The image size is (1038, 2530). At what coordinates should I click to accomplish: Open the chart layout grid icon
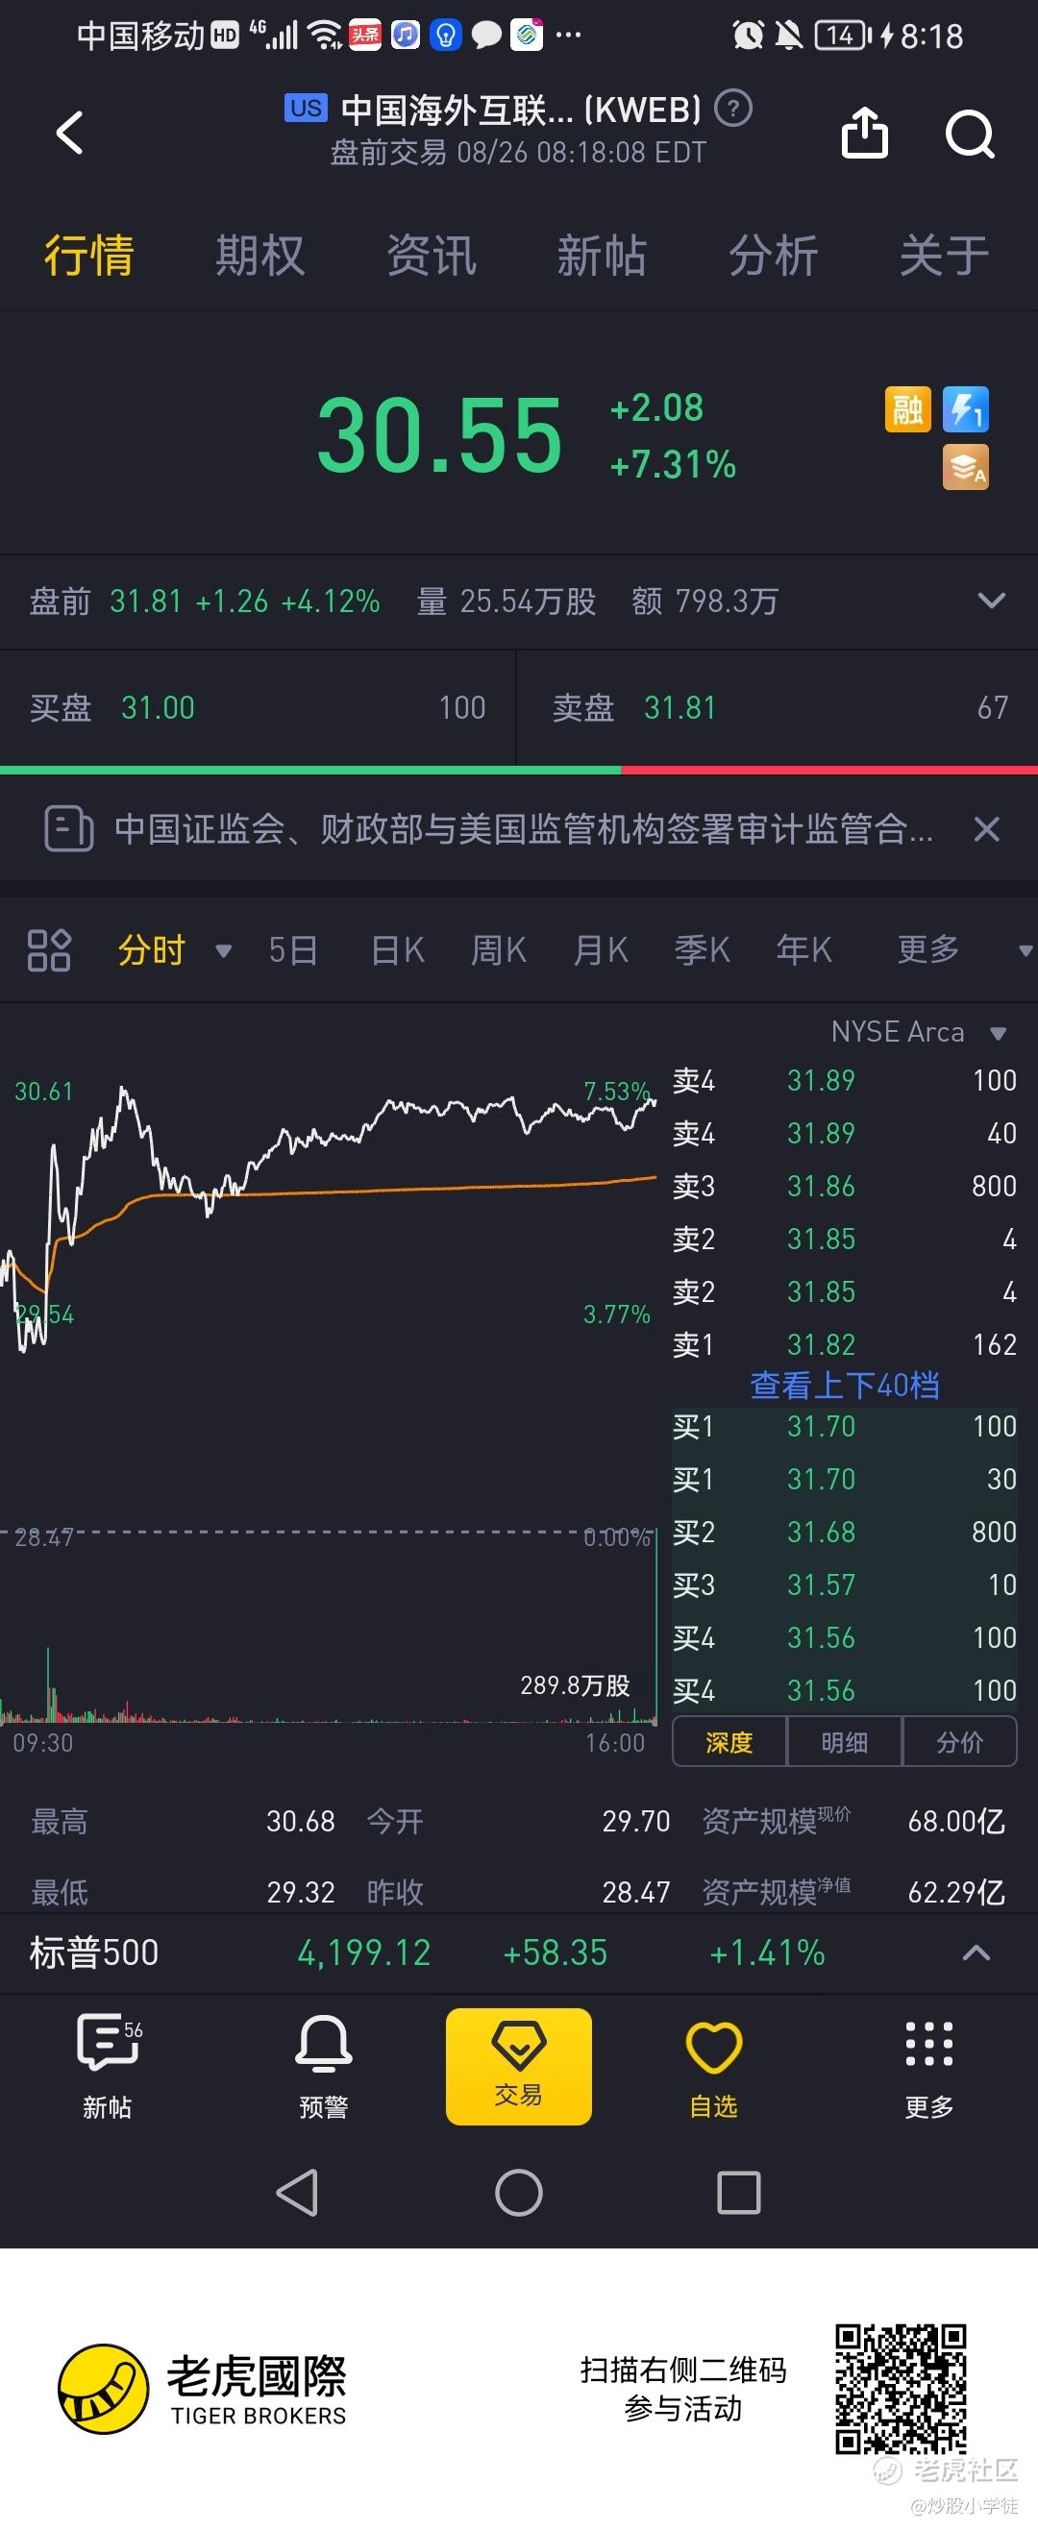49,949
